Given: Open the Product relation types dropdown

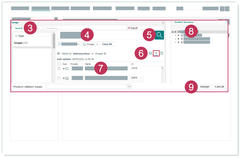Looking at the screenshot, I should point(129,87).
